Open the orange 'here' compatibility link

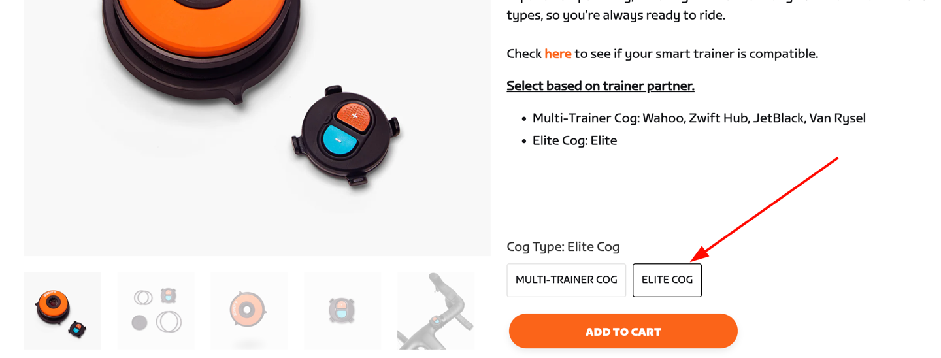[x=558, y=54]
